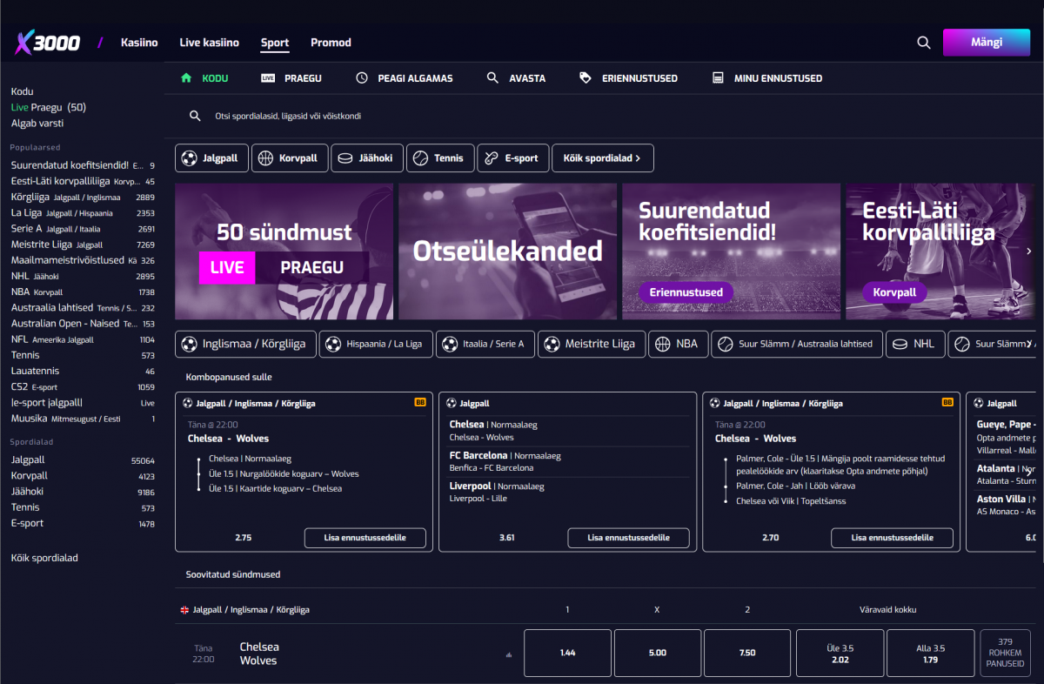
Task: Open search with the magnifier icon
Action: [924, 43]
